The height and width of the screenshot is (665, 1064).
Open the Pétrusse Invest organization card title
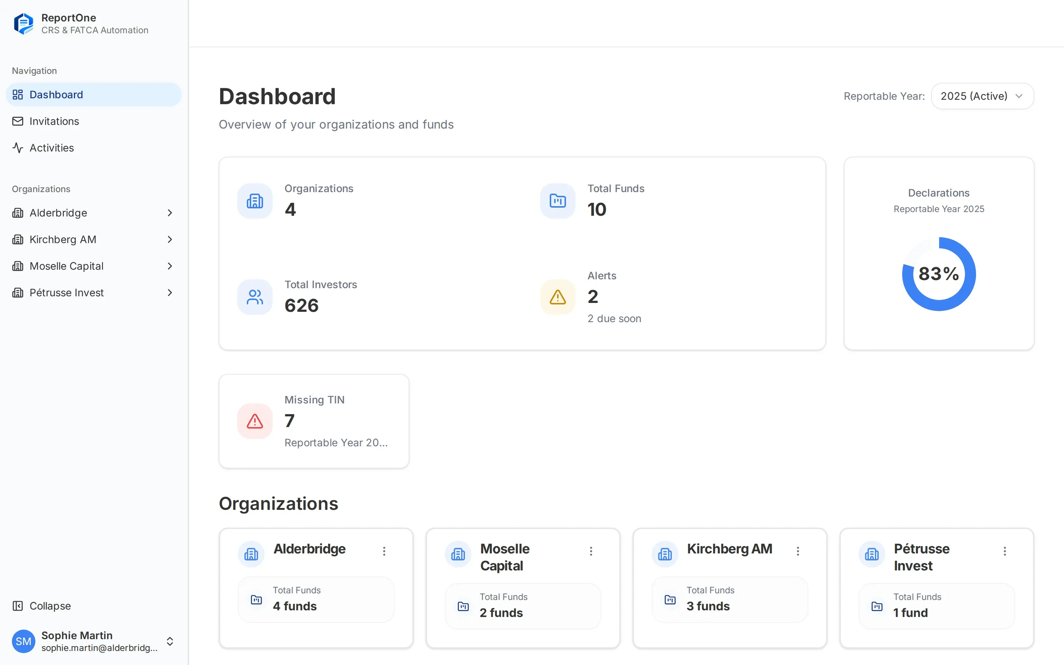(x=922, y=557)
